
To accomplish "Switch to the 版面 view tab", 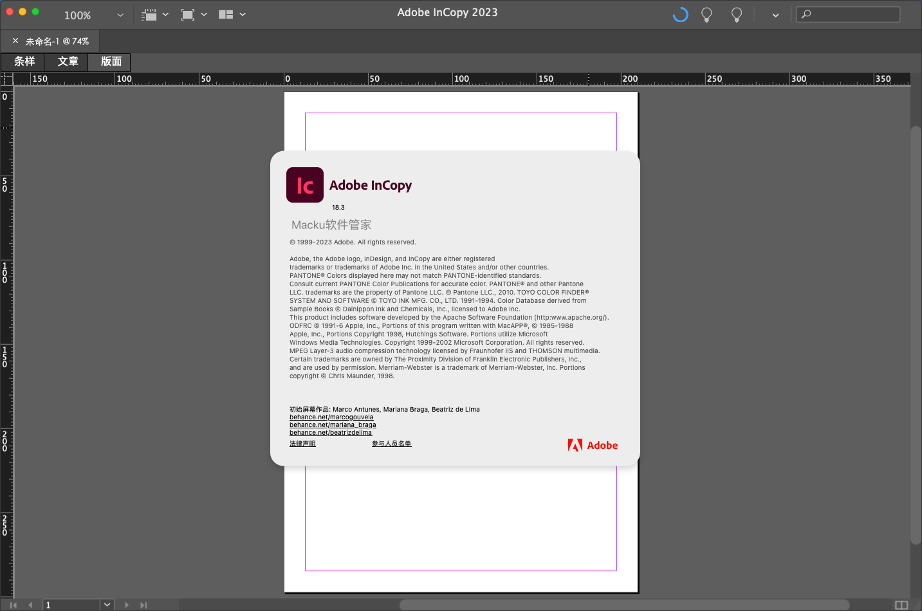I will (x=111, y=62).
